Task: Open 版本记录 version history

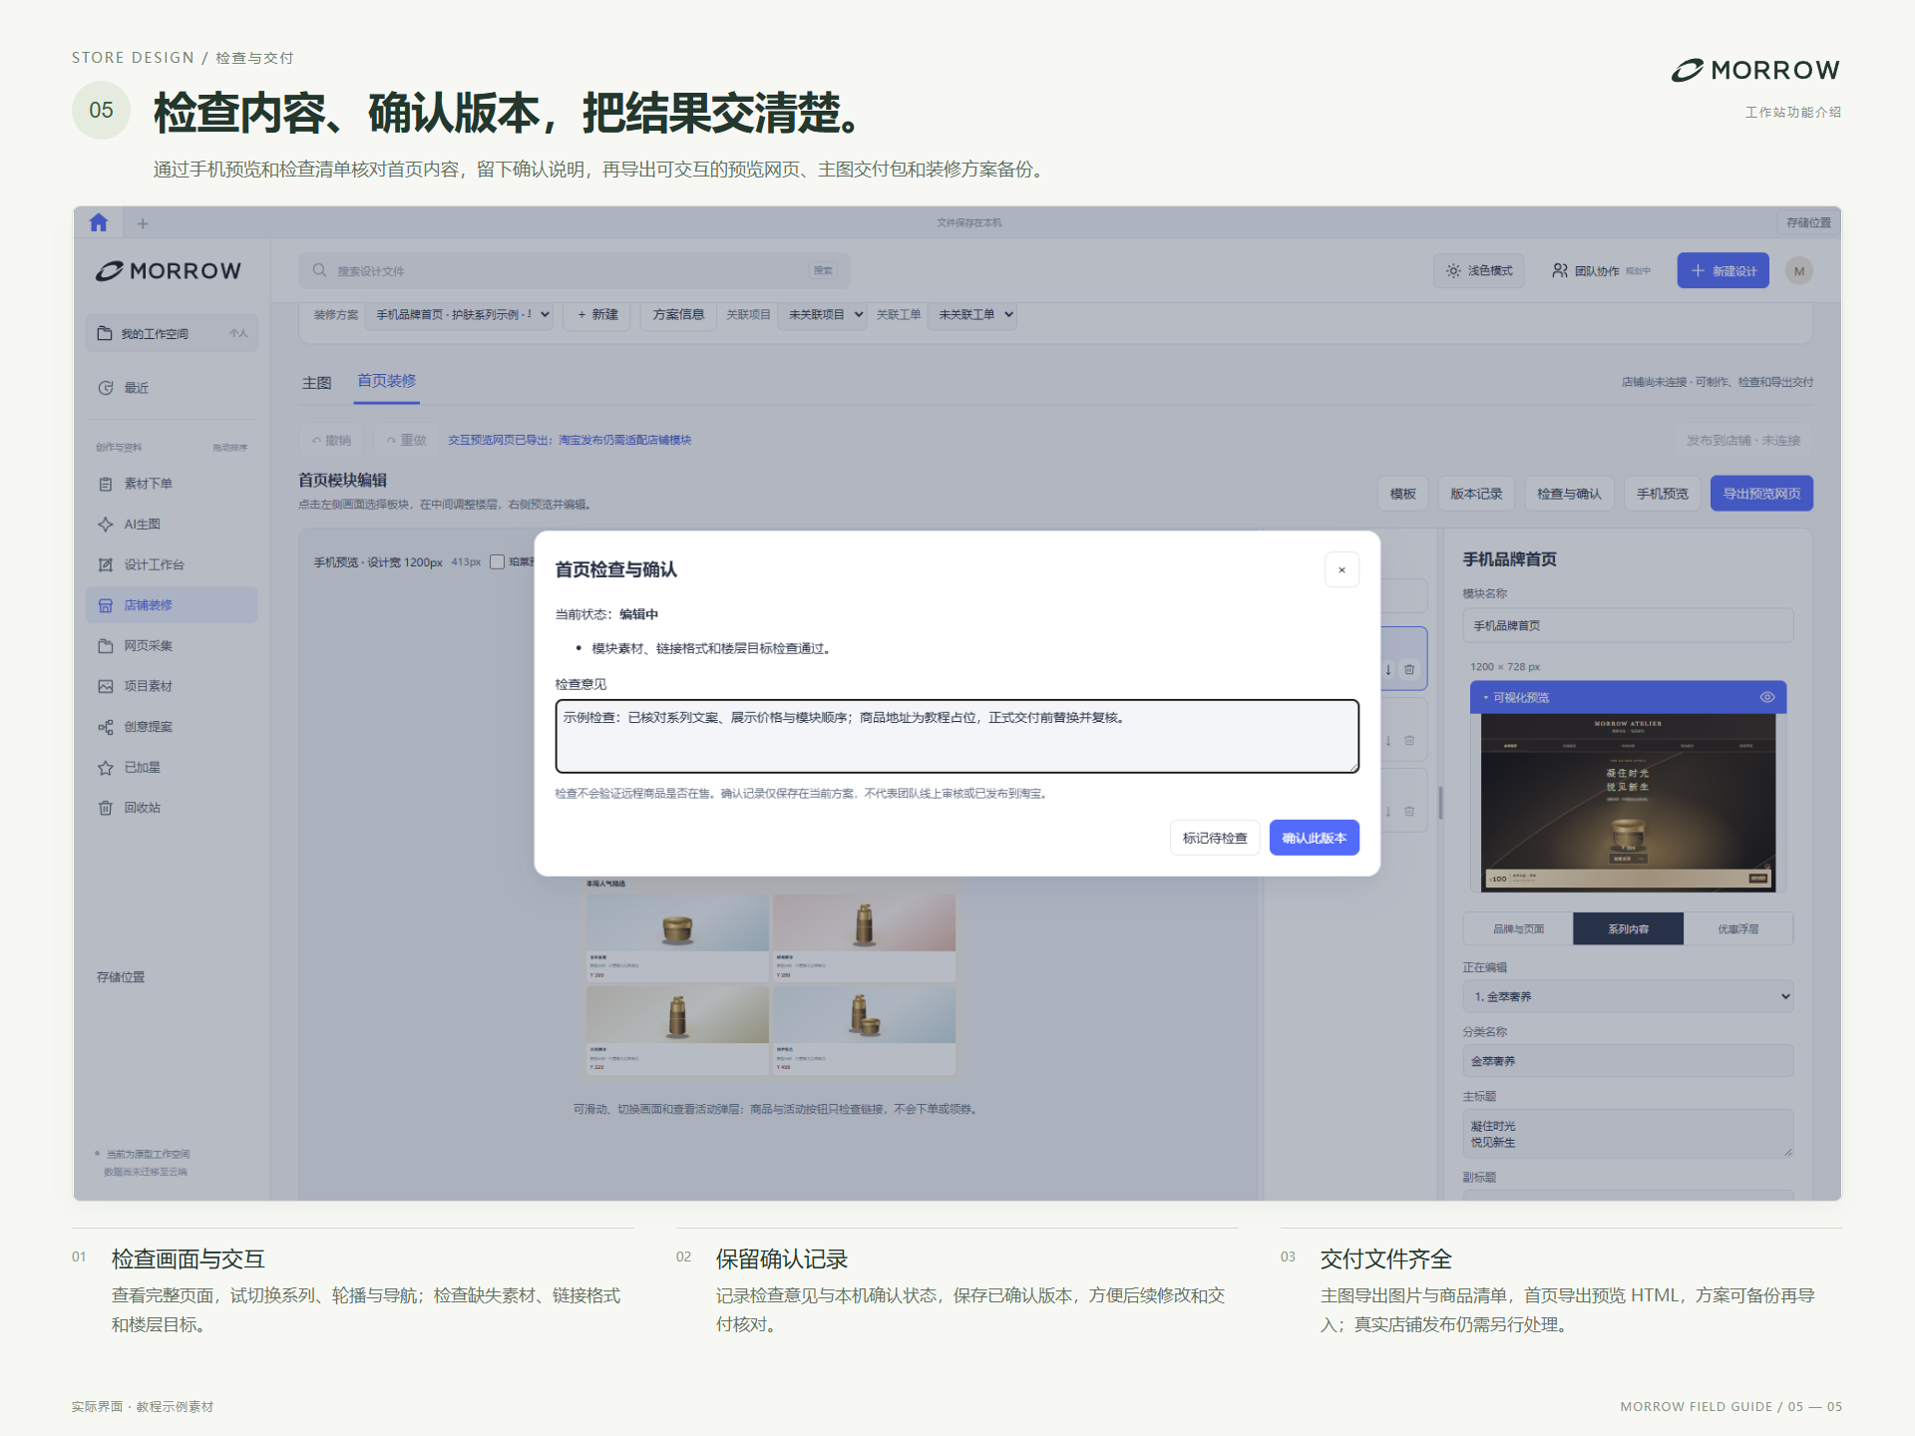Action: 1476,494
